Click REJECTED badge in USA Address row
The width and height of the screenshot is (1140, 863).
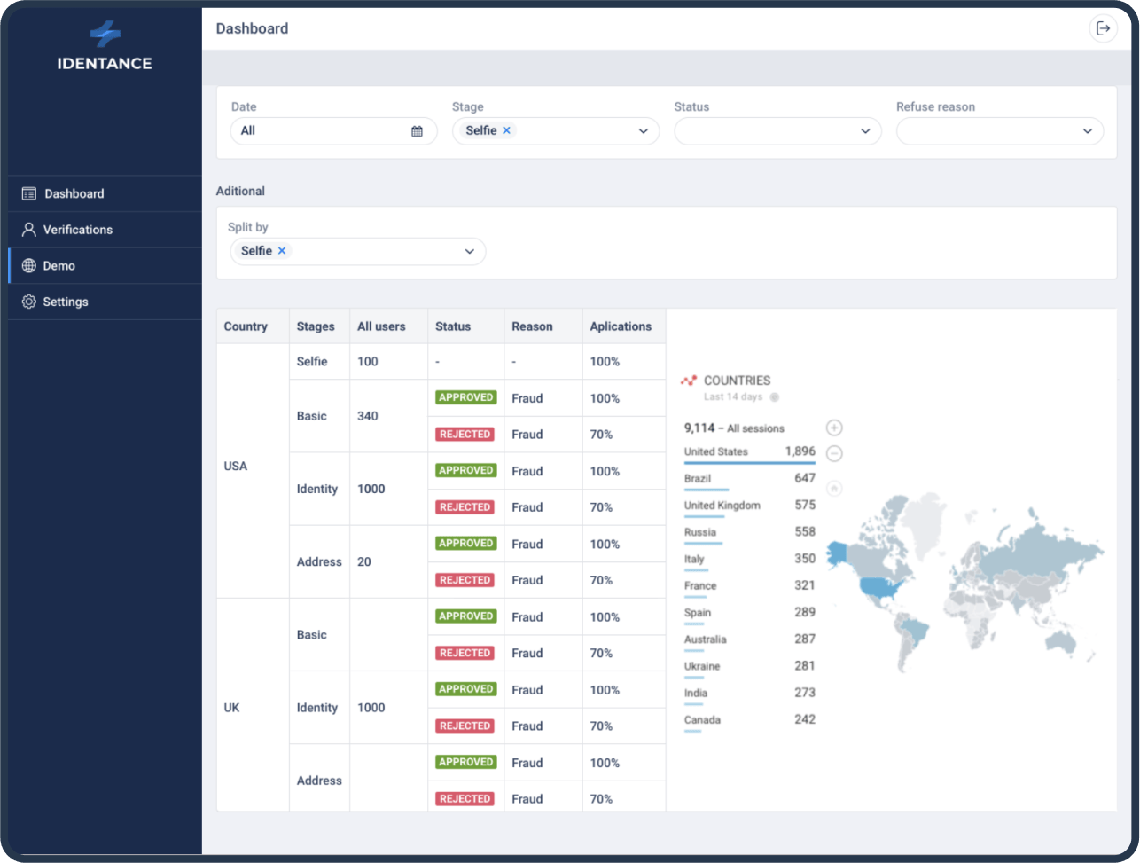pos(465,580)
